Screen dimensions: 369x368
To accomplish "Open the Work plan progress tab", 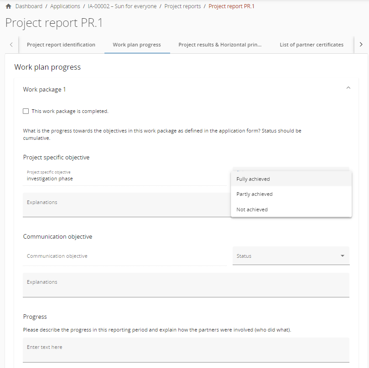I will [x=137, y=45].
